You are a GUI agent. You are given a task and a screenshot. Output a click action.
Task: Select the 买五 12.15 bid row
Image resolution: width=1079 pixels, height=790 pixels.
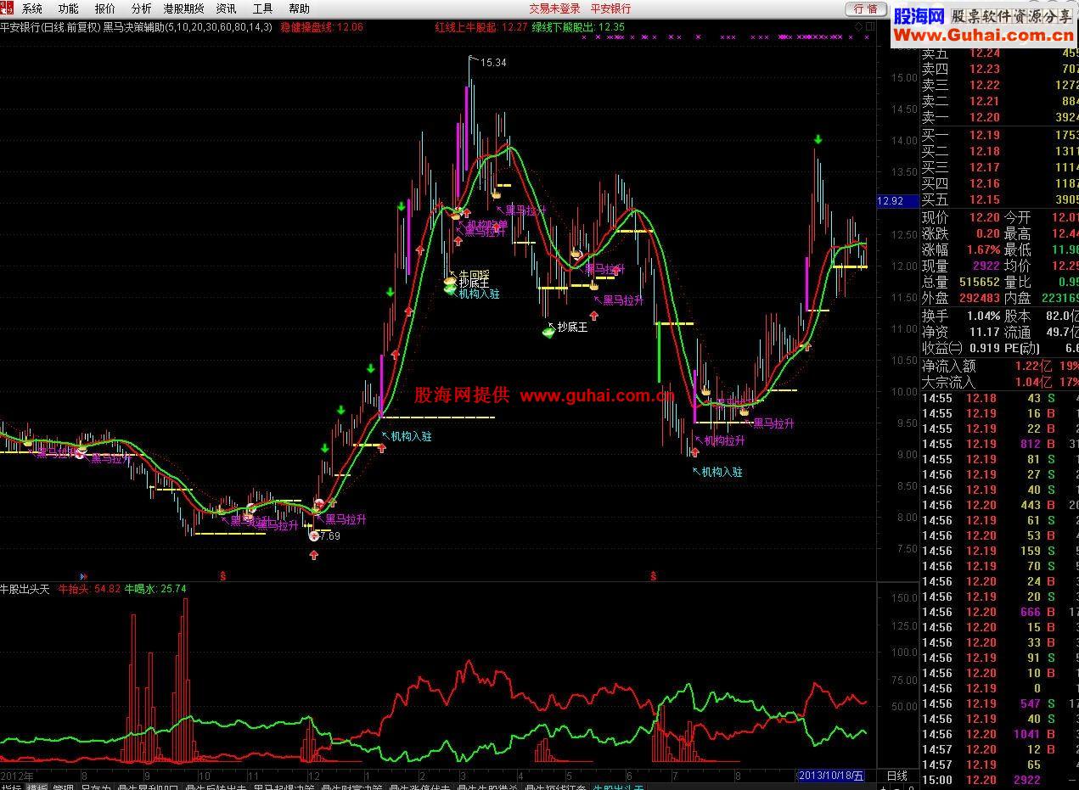pos(1000,199)
